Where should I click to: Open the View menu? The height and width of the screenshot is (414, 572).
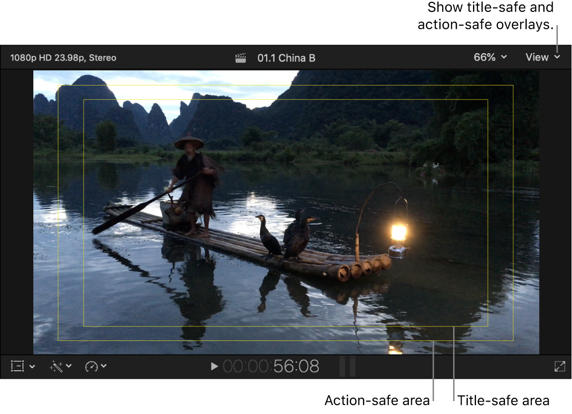point(542,57)
